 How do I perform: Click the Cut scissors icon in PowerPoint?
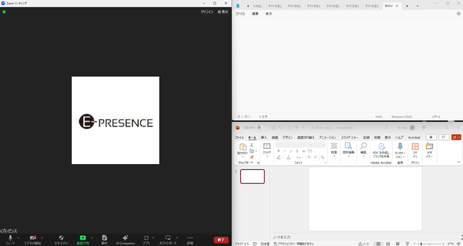click(251, 145)
